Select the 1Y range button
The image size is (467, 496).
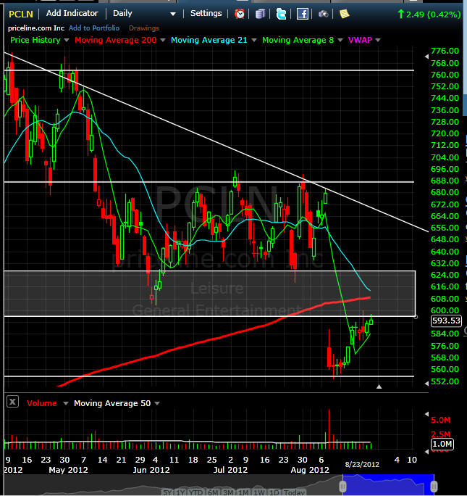180,492
